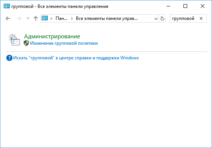Clear the search box with X
This screenshot has height=148, width=212.
pyautogui.click(x=201, y=18)
